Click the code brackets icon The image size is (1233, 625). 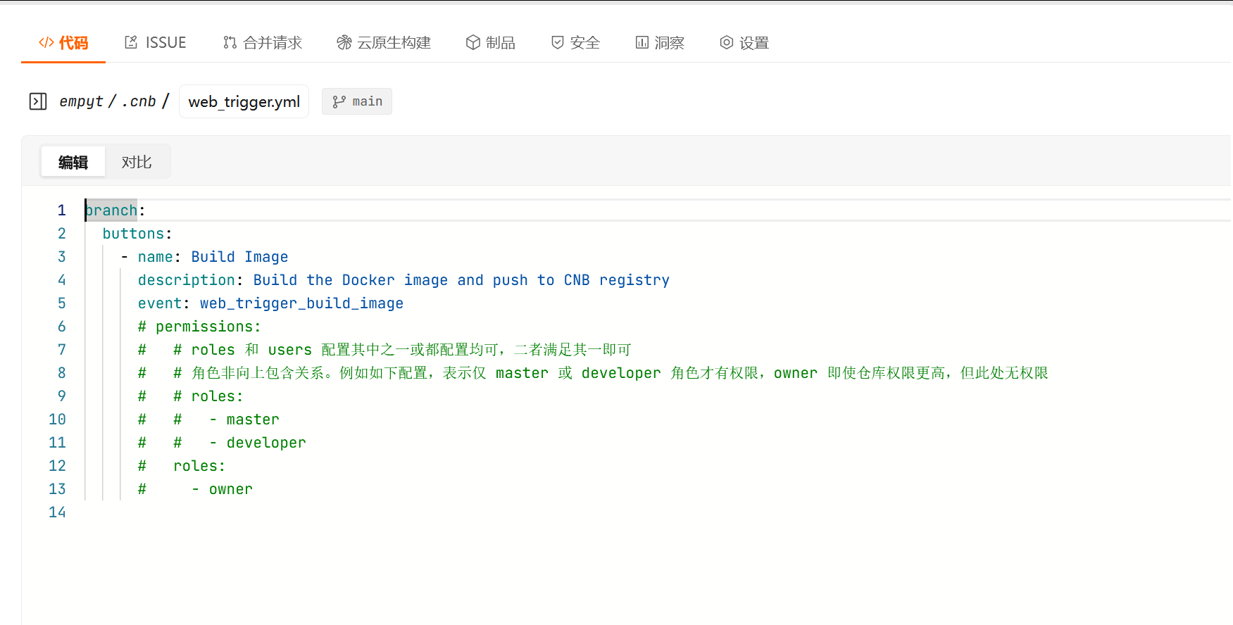tap(46, 42)
